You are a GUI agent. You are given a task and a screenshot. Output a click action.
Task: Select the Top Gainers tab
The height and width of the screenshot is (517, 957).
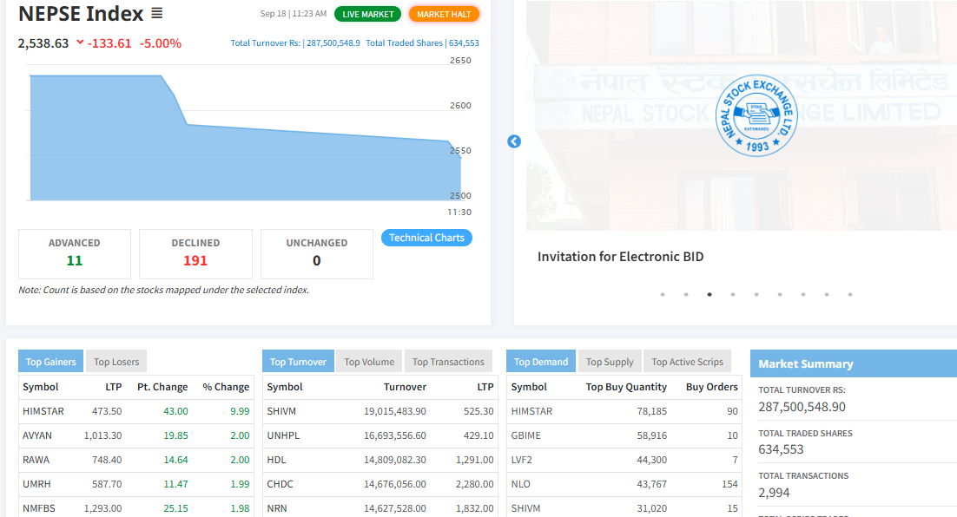(x=51, y=362)
